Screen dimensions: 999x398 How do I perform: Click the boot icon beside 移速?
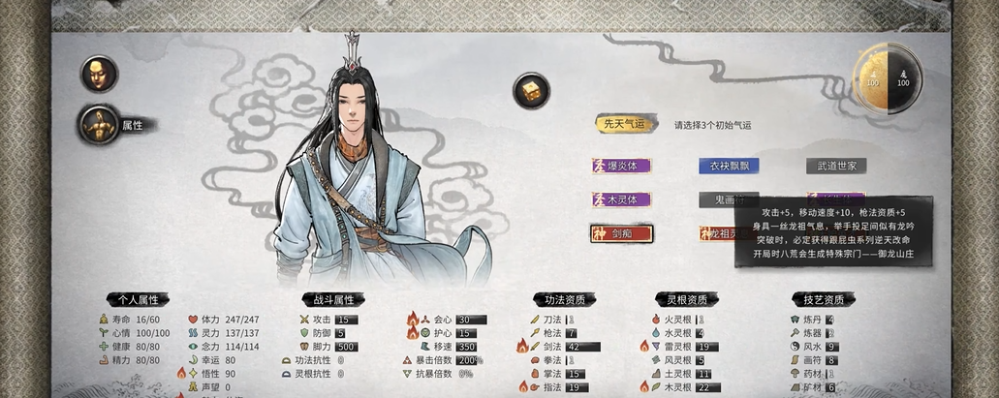tap(425, 347)
